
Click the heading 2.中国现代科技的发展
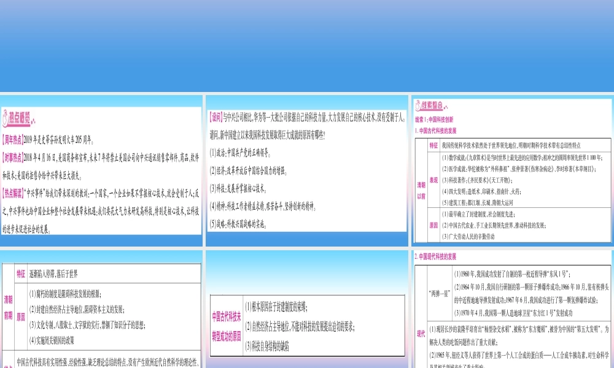pyautogui.click(x=435, y=256)
